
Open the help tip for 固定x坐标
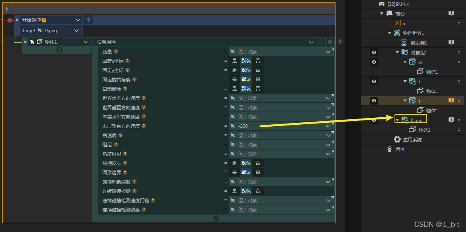(127, 61)
